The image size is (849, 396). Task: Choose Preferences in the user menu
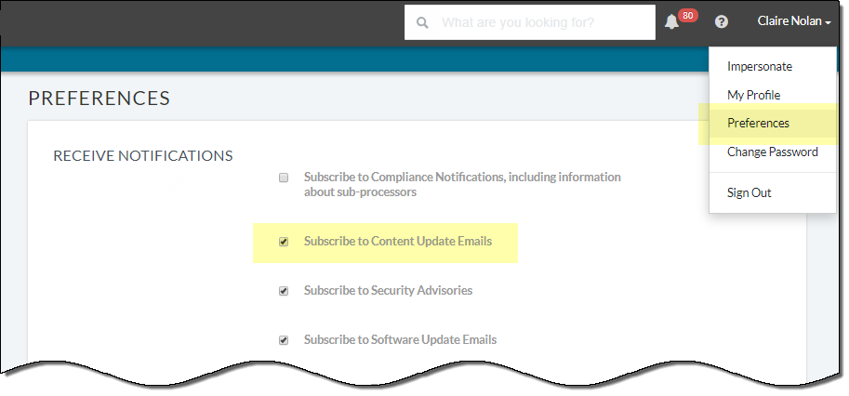758,124
